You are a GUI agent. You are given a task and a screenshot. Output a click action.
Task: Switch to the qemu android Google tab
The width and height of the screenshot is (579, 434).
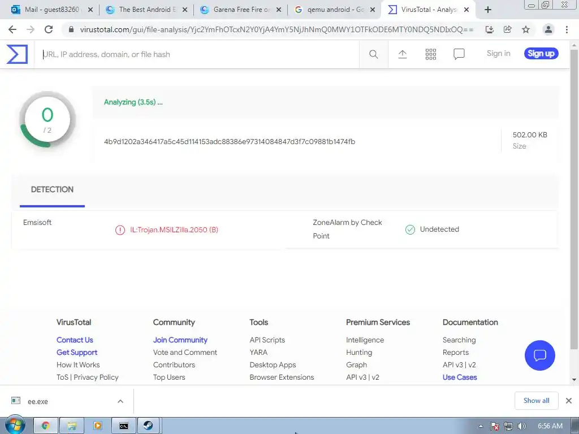pyautogui.click(x=335, y=10)
